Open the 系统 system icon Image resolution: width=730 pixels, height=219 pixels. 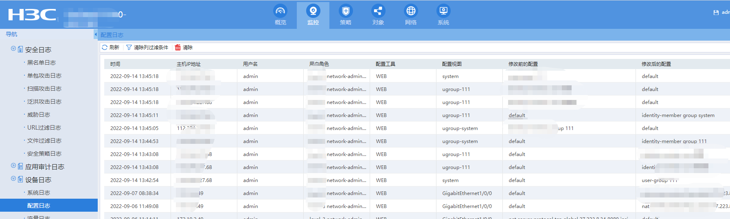coord(443,11)
